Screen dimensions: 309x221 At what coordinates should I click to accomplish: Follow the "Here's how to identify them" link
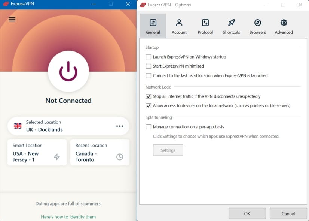coord(68,217)
